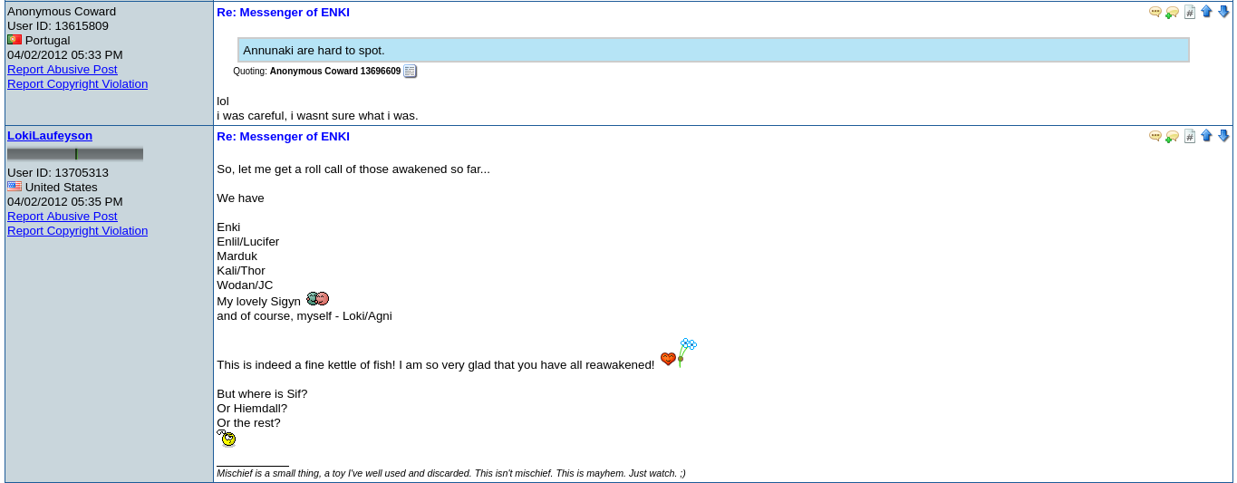Report Copyright Violation for the Portugal post
This screenshot has width=1237, height=483.
pyautogui.click(x=77, y=84)
